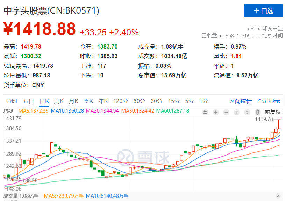Select the 周K weekly chart tab

tap(59, 101)
